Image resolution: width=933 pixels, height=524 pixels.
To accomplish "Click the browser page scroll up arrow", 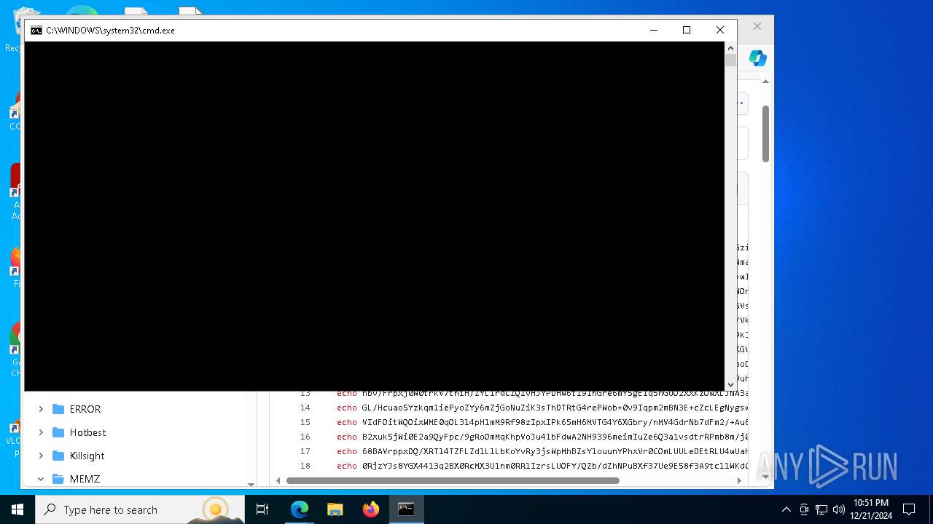I will 765,82.
